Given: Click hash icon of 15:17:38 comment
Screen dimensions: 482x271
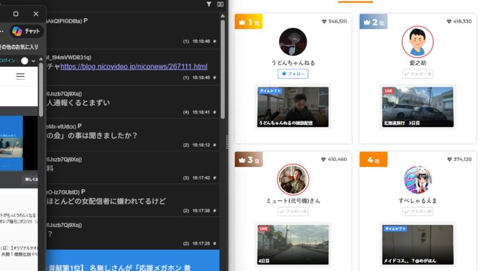Looking at the screenshot, I should tap(214, 211).
